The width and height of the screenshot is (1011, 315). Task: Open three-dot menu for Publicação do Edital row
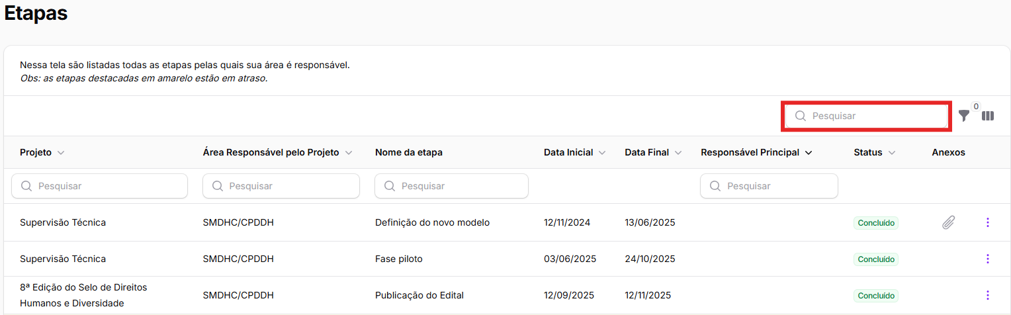click(987, 295)
